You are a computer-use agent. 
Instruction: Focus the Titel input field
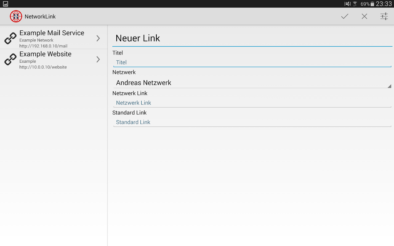(252, 62)
